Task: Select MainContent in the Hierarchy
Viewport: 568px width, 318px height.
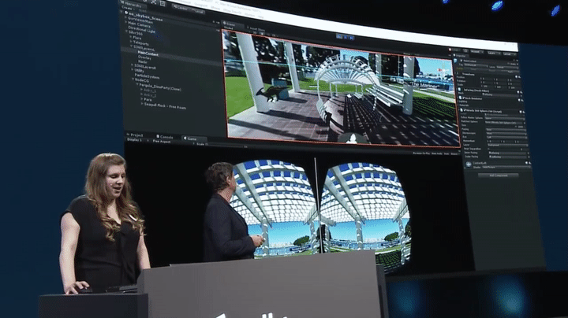Action: tap(150, 52)
